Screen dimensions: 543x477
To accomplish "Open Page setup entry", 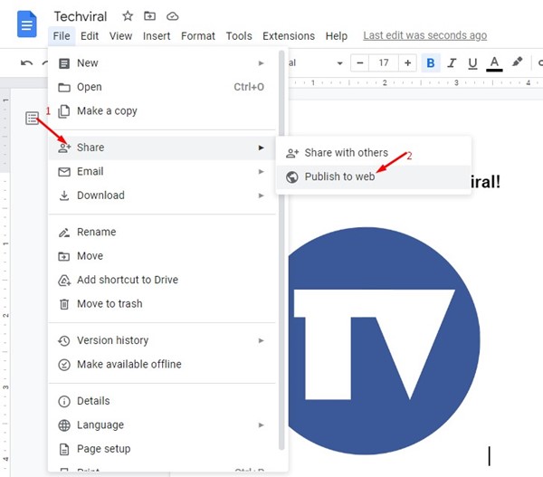I will 161,449.
